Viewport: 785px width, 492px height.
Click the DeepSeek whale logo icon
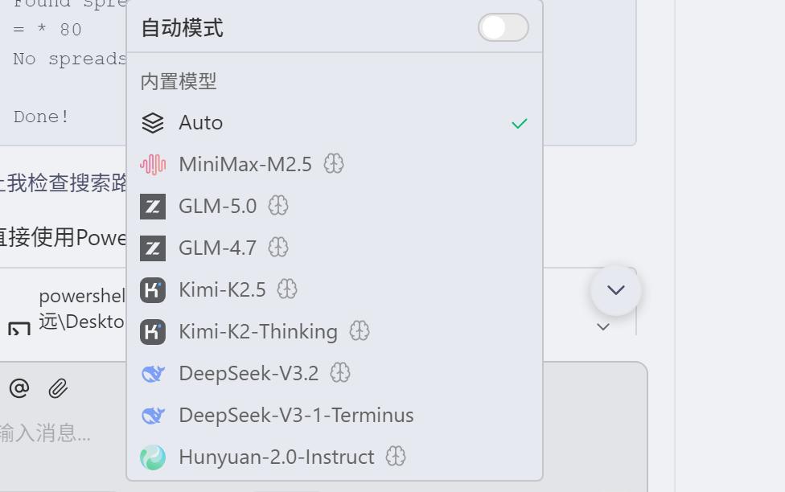coord(153,373)
